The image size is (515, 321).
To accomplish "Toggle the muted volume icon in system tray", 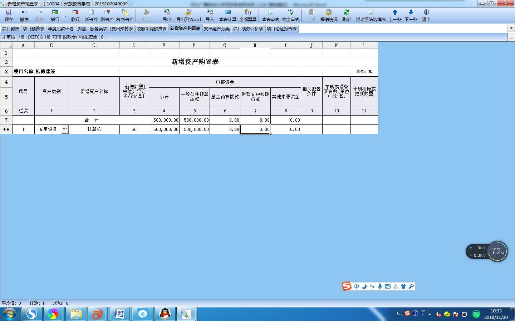I will pyautogui.click(x=438, y=314).
